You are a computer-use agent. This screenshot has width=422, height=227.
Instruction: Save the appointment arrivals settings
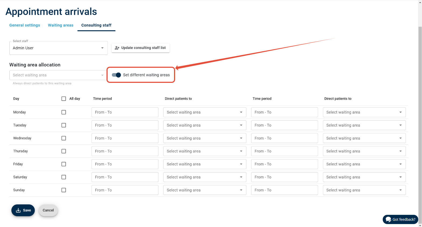[x=23, y=210]
